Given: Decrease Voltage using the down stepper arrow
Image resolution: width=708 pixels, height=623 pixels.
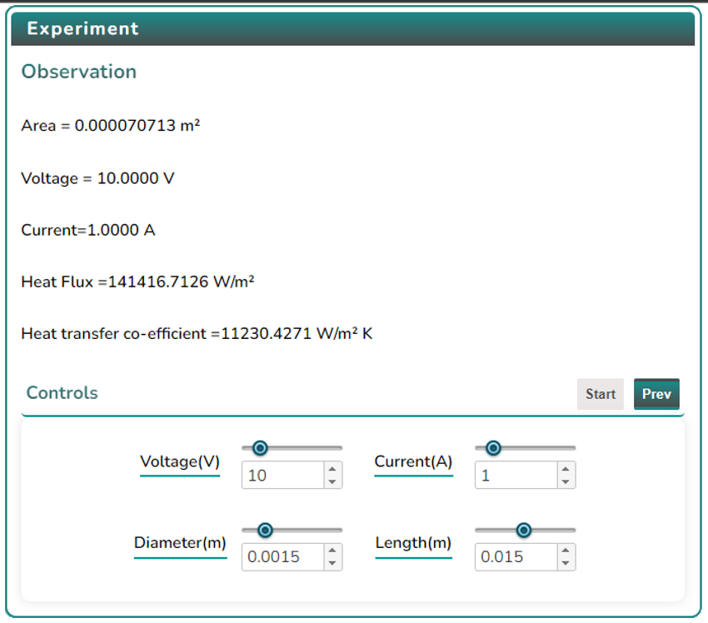Looking at the screenshot, I should pos(332,481).
